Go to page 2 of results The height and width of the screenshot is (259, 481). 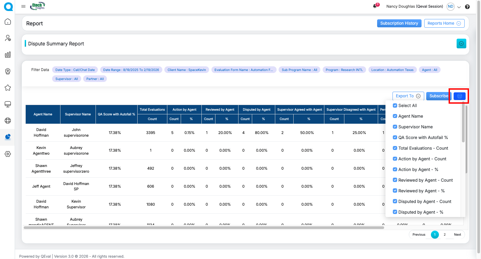[x=444, y=235]
